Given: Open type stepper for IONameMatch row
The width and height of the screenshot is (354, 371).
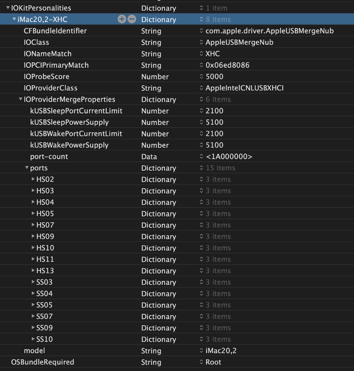Looking at the screenshot, I should click(201, 54).
